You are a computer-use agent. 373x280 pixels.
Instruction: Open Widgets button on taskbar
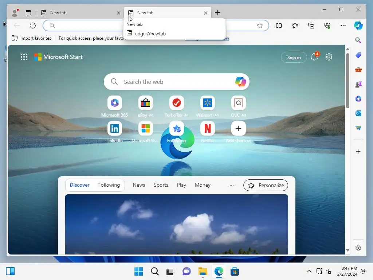pos(10,271)
